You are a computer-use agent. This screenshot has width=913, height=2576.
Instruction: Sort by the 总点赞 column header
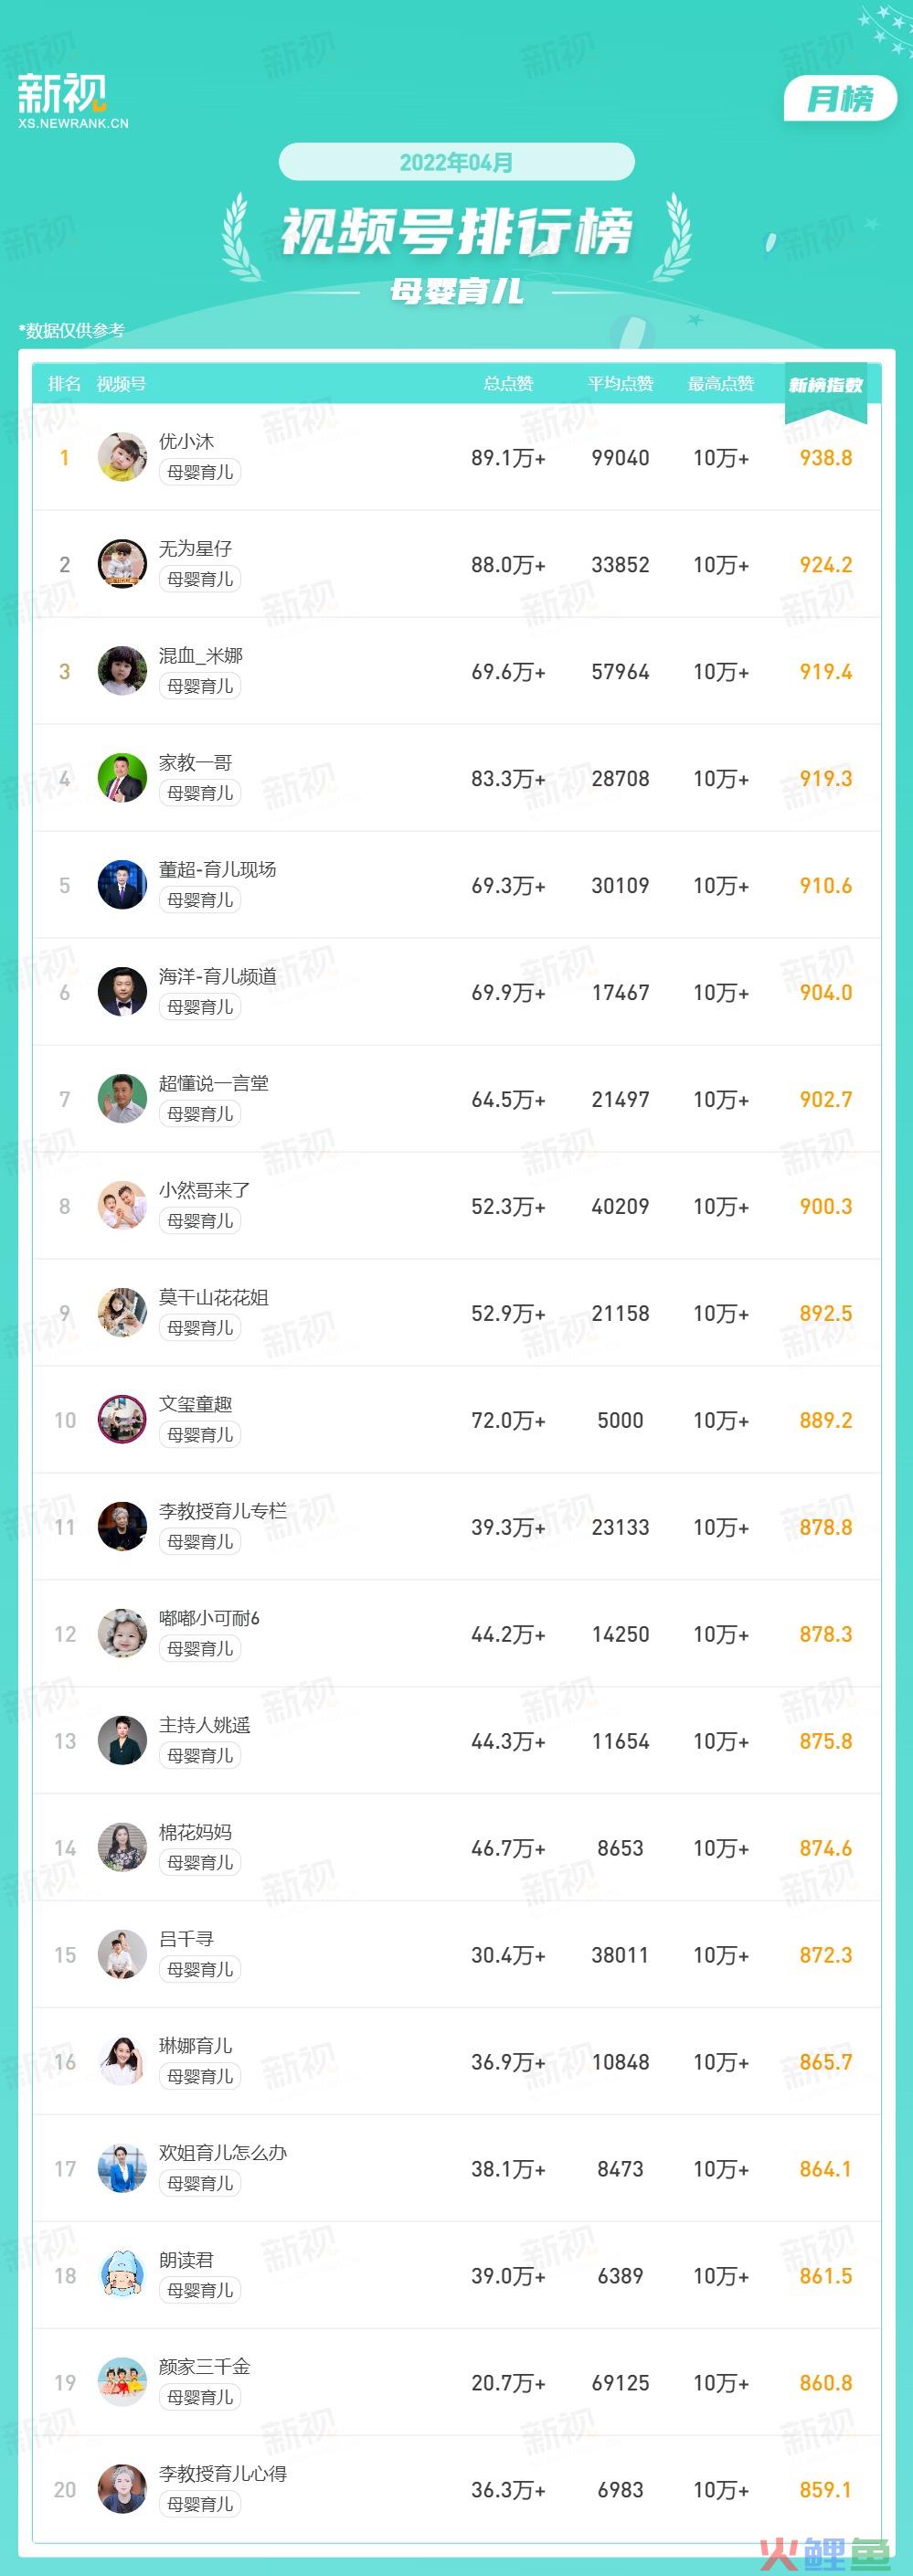(x=508, y=384)
